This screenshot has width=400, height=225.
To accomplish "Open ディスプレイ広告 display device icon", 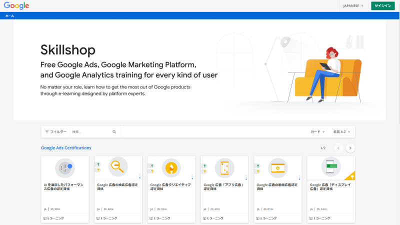I will [331, 166].
